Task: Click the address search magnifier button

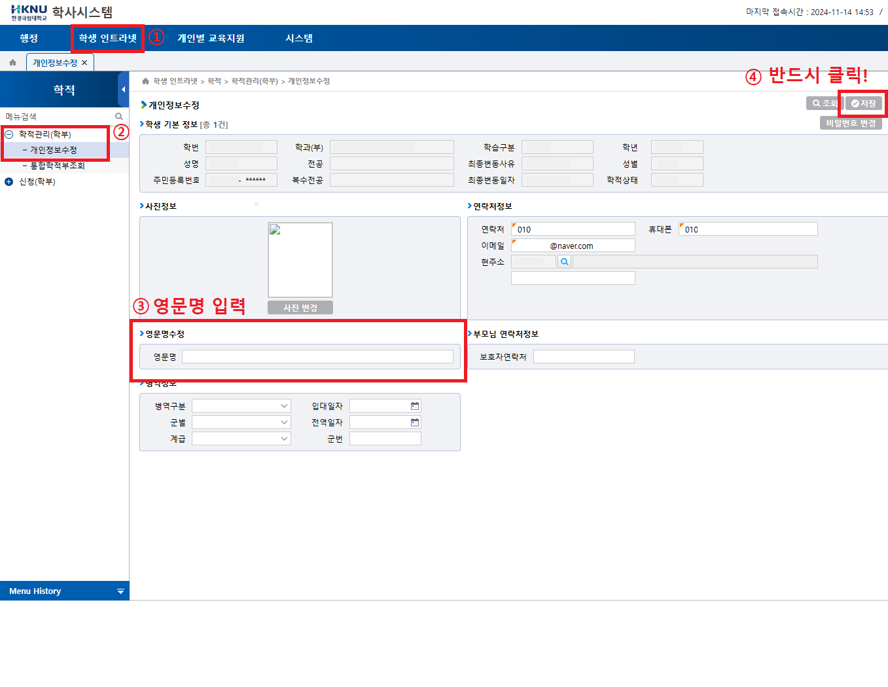Action: click(x=564, y=262)
